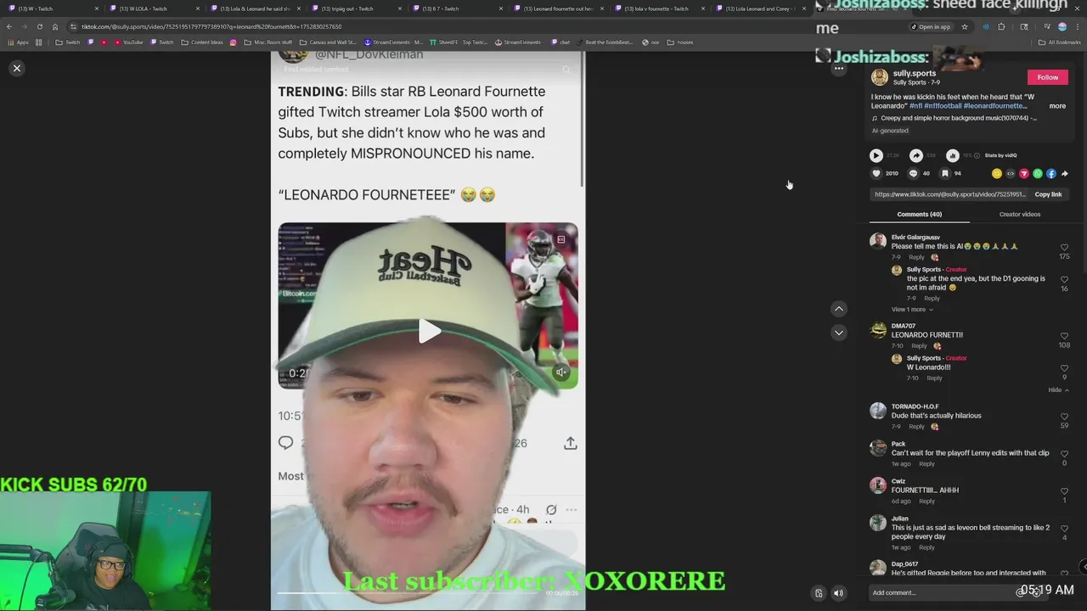Open the #nflfootball hashtag
The height and width of the screenshot is (611, 1087).
(942, 106)
